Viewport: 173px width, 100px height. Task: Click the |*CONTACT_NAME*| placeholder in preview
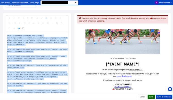point(123,84)
